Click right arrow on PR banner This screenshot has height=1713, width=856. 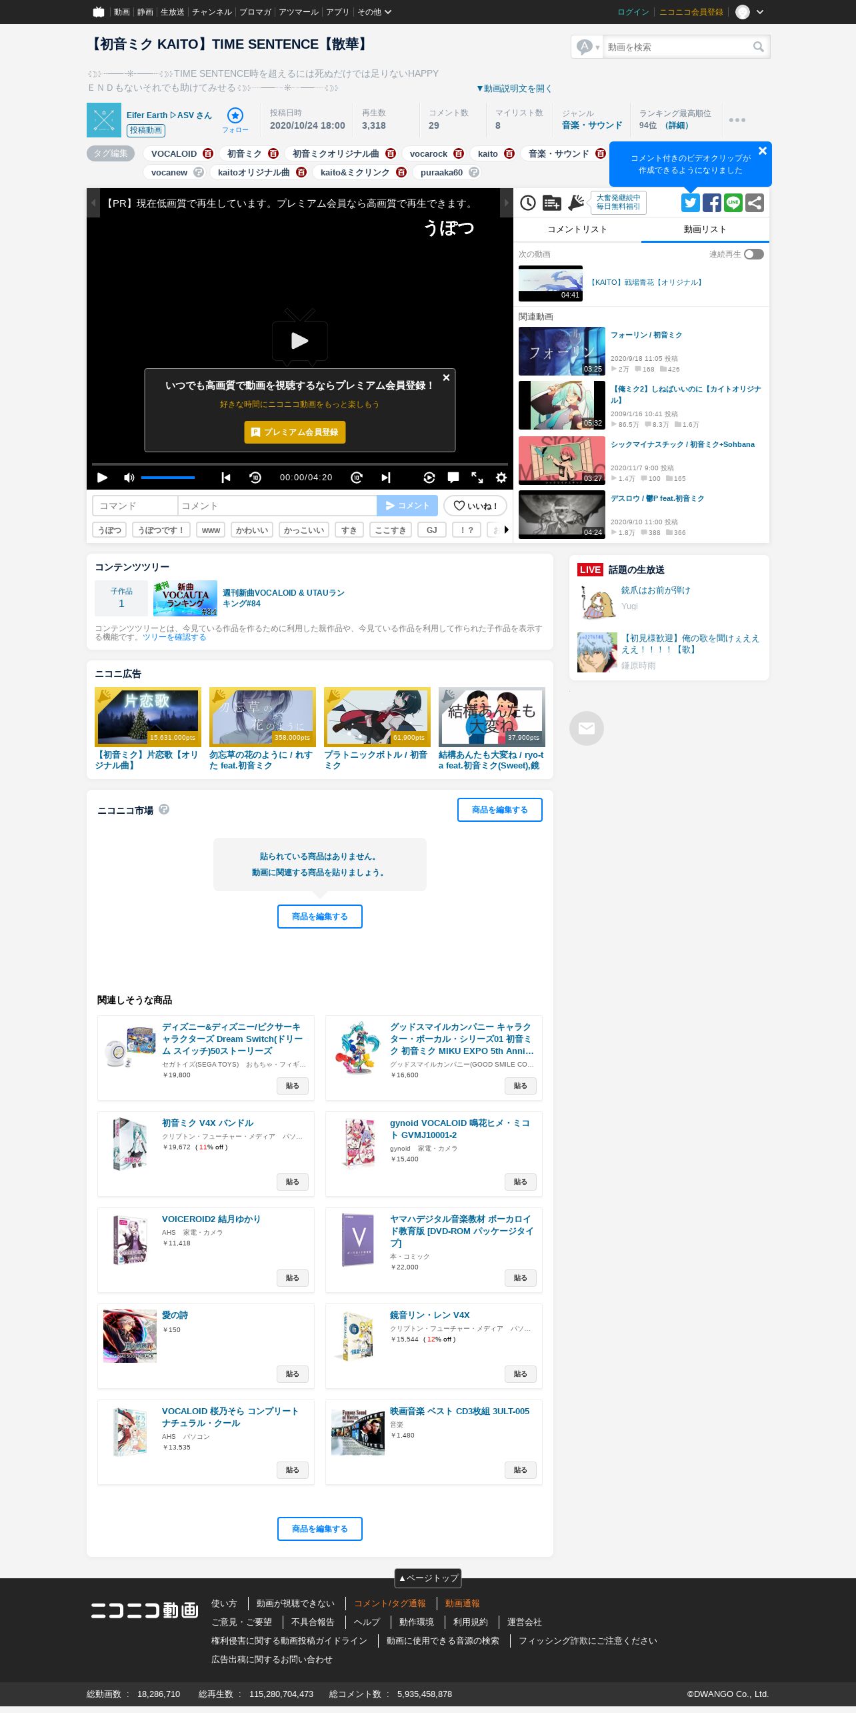tap(507, 203)
